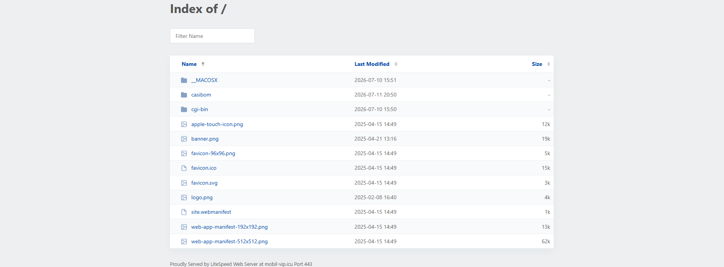Viewport: 724px width, 267px height.
Task: Click the sort arrows next to Size
Action: [x=549, y=64]
